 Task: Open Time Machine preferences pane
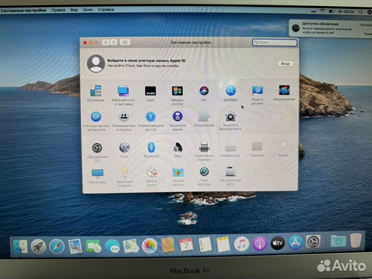click(204, 176)
